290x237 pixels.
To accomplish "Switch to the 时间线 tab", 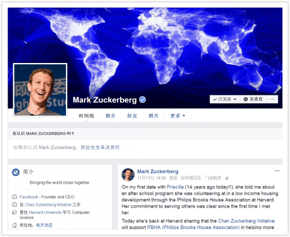I will click(86, 116).
